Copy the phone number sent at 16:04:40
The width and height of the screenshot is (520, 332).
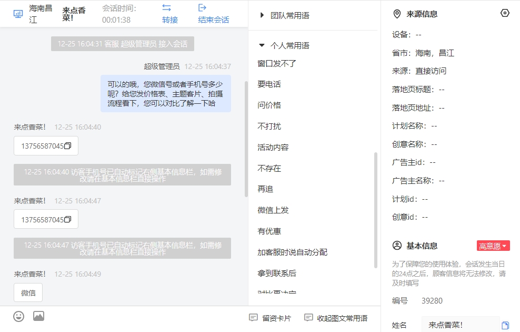click(x=68, y=146)
